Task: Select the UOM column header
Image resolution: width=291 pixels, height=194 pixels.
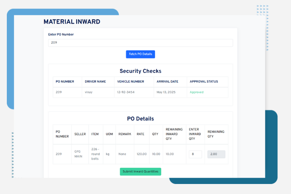Action: (x=109, y=134)
